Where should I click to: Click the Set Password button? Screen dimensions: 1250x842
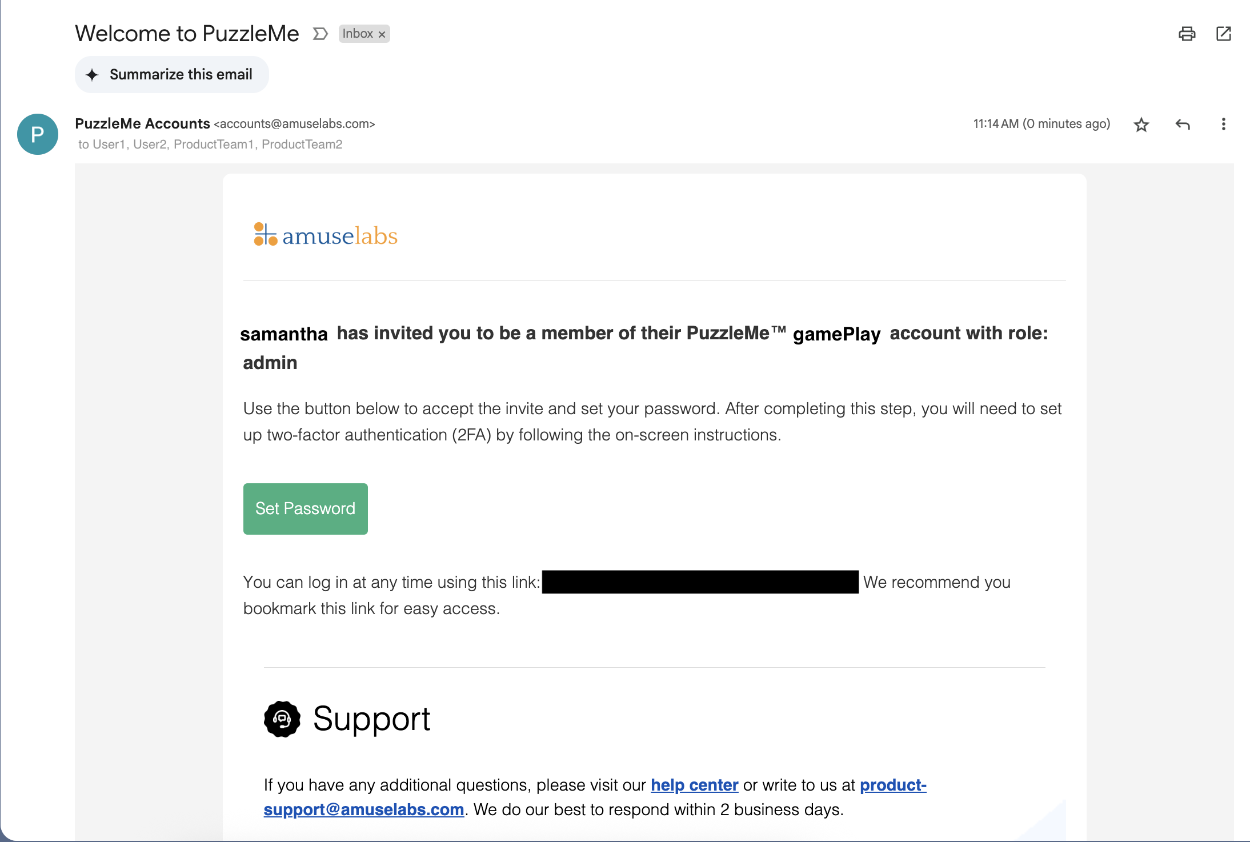tap(306, 509)
